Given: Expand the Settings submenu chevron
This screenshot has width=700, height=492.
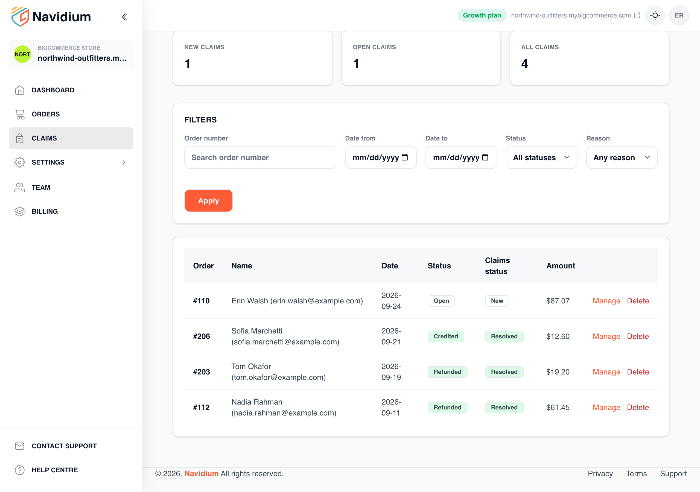Looking at the screenshot, I should 124,162.
